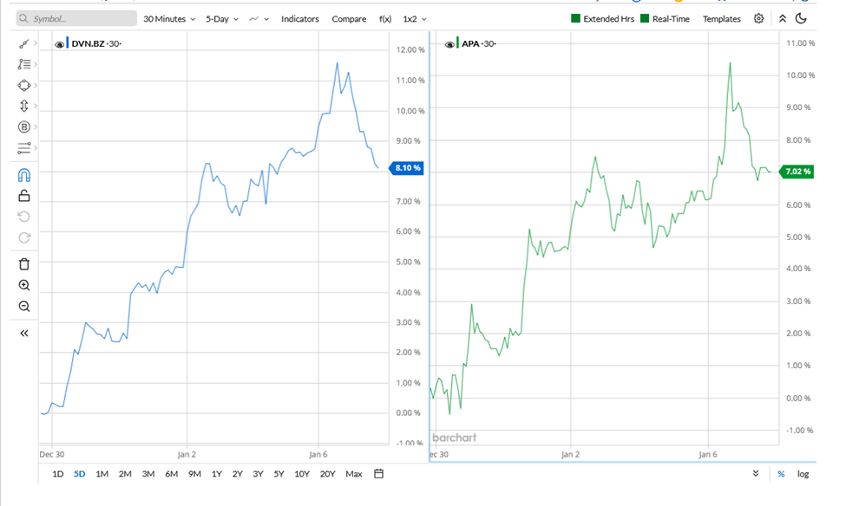This screenshot has height=506, width=846.
Task: Select the Magnet mode tool
Action: point(23,173)
